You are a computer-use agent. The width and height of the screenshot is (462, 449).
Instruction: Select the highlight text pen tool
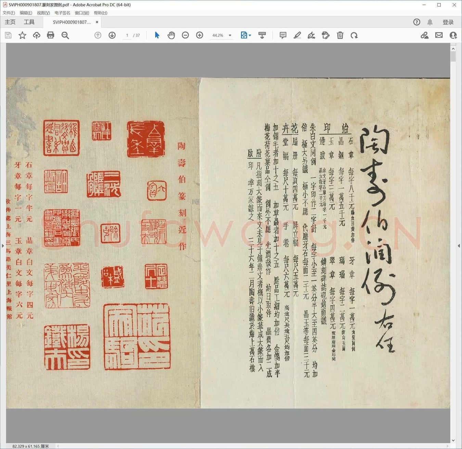tap(297, 35)
